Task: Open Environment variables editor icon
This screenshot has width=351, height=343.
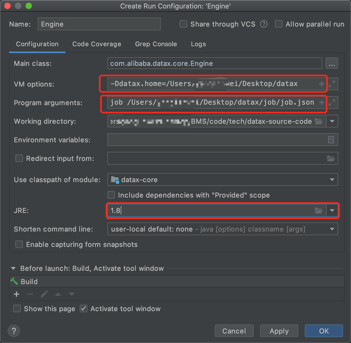Action: tap(331, 140)
